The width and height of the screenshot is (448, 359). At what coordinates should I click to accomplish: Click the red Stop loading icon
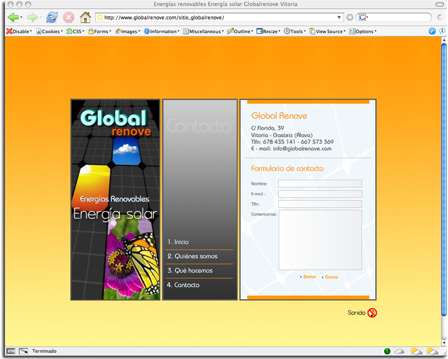(x=69, y=18)
